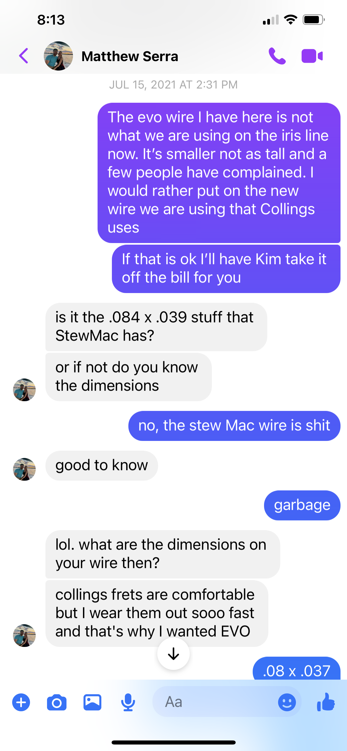Screen dimensions: 347x751
Task: Tap avatar beside "good to know" message
Action: click(x=25, y=469)
